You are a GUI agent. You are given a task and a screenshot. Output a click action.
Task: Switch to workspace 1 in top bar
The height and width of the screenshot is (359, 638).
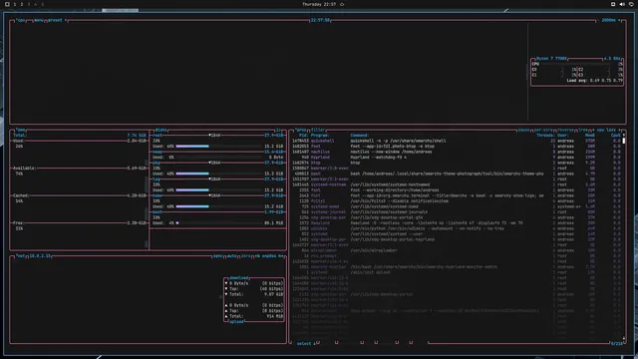click(x=15, y=4)
